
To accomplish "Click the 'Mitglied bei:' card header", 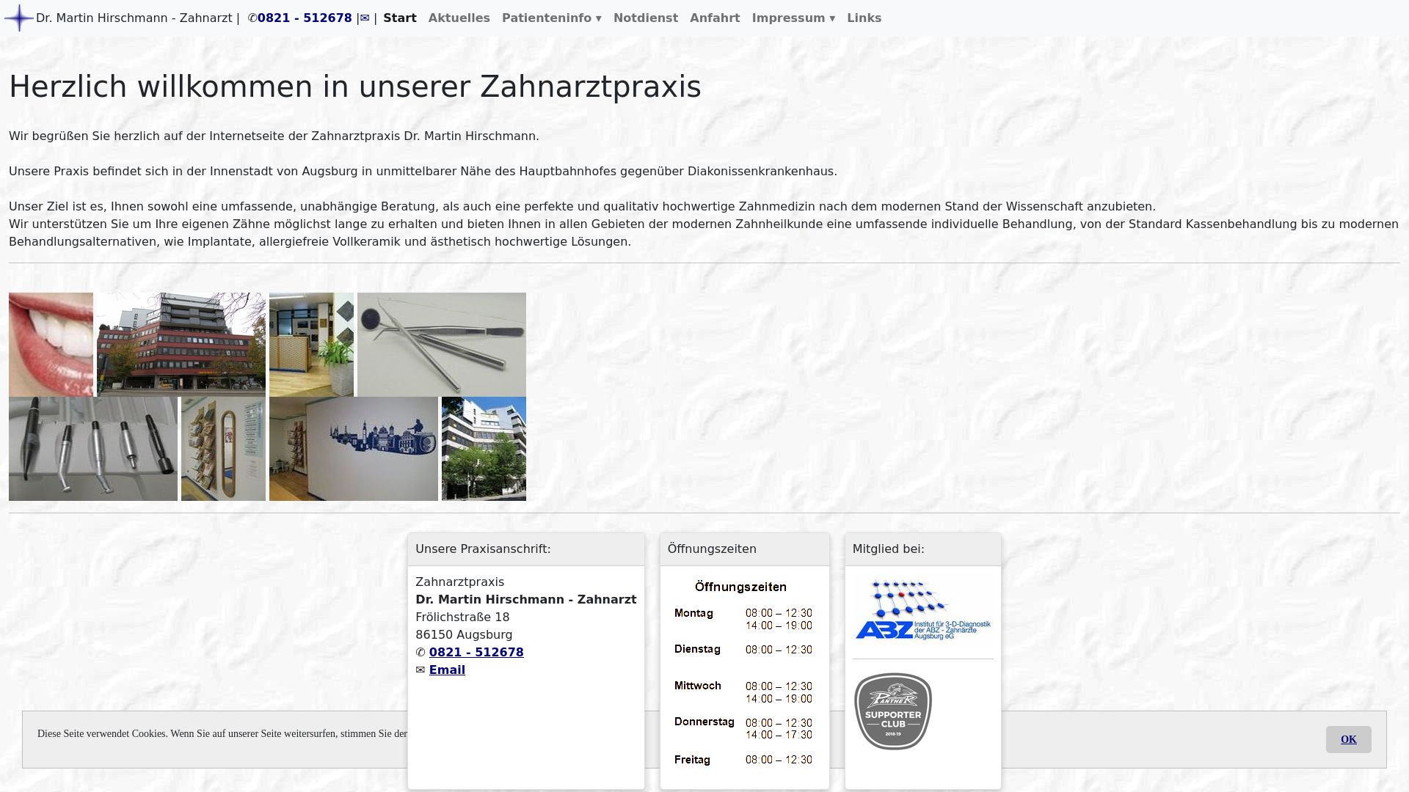I will [x=922, y=549].
